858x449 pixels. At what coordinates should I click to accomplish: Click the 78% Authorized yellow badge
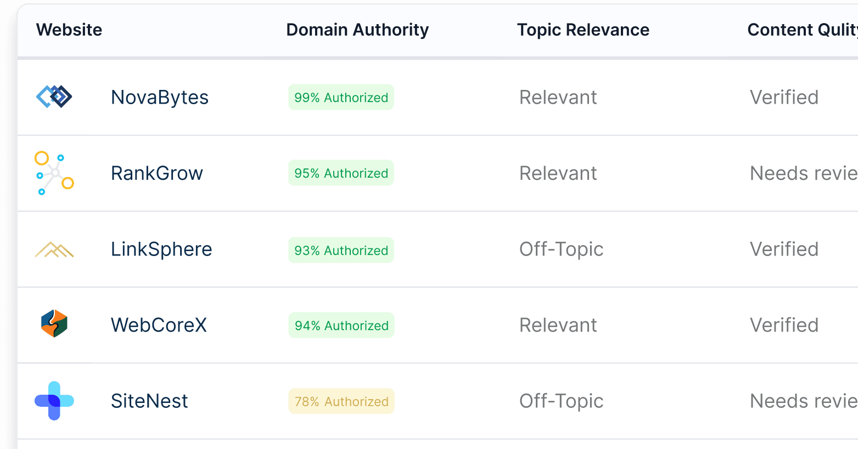pos(341,401)
